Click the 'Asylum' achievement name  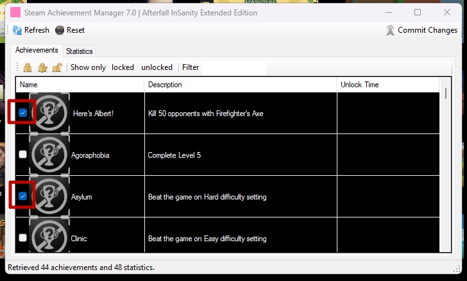point(81,197)
